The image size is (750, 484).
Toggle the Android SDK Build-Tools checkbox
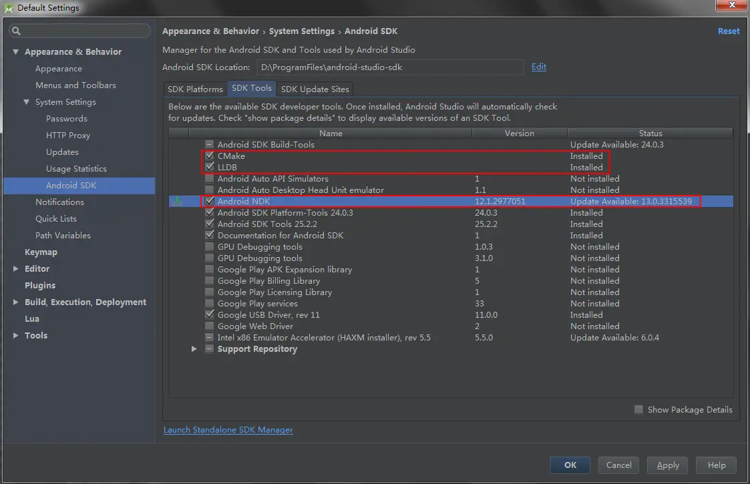(x=210, y=144)
